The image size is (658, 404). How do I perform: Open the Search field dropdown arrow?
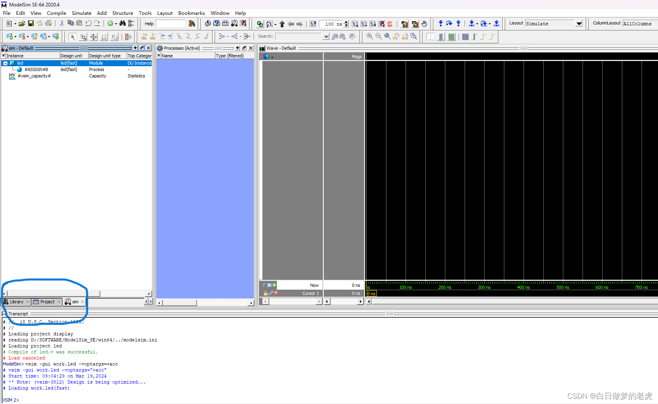coord(326,37)
